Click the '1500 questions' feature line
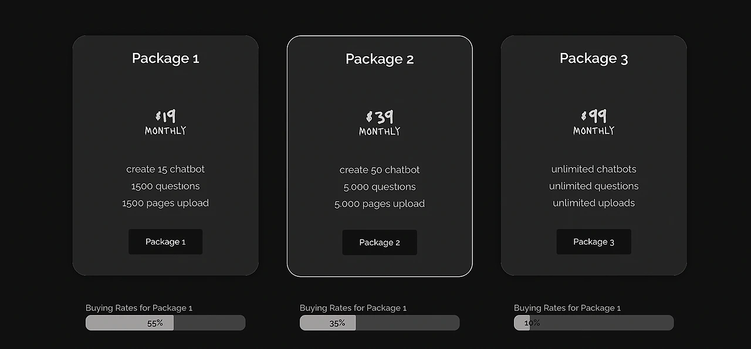This screenshot has width=751, height=349. (165, 186)
